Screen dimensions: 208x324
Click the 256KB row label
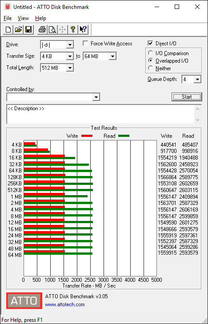point(15,183)
